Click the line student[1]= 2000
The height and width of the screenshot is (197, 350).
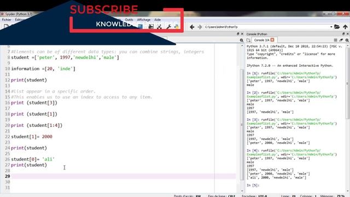pyautogui.click(x=32, y=136)
